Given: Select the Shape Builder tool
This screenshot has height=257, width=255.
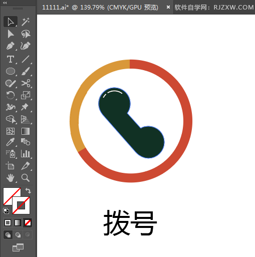Looking at the screenshot, I should [11, 119].
